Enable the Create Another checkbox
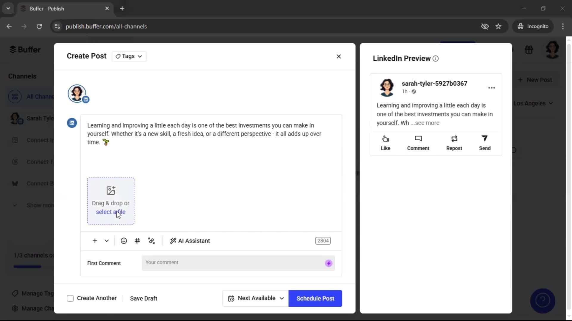The height and width of the screenshot is (321, 572). pyautogui.click(x=70, y=298)
